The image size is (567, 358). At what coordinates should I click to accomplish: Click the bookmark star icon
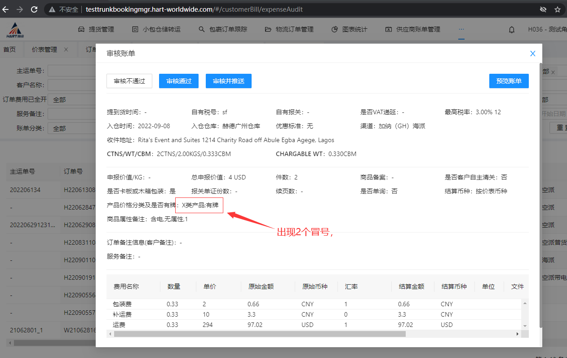pyautogui.click(x=557, y=9)
